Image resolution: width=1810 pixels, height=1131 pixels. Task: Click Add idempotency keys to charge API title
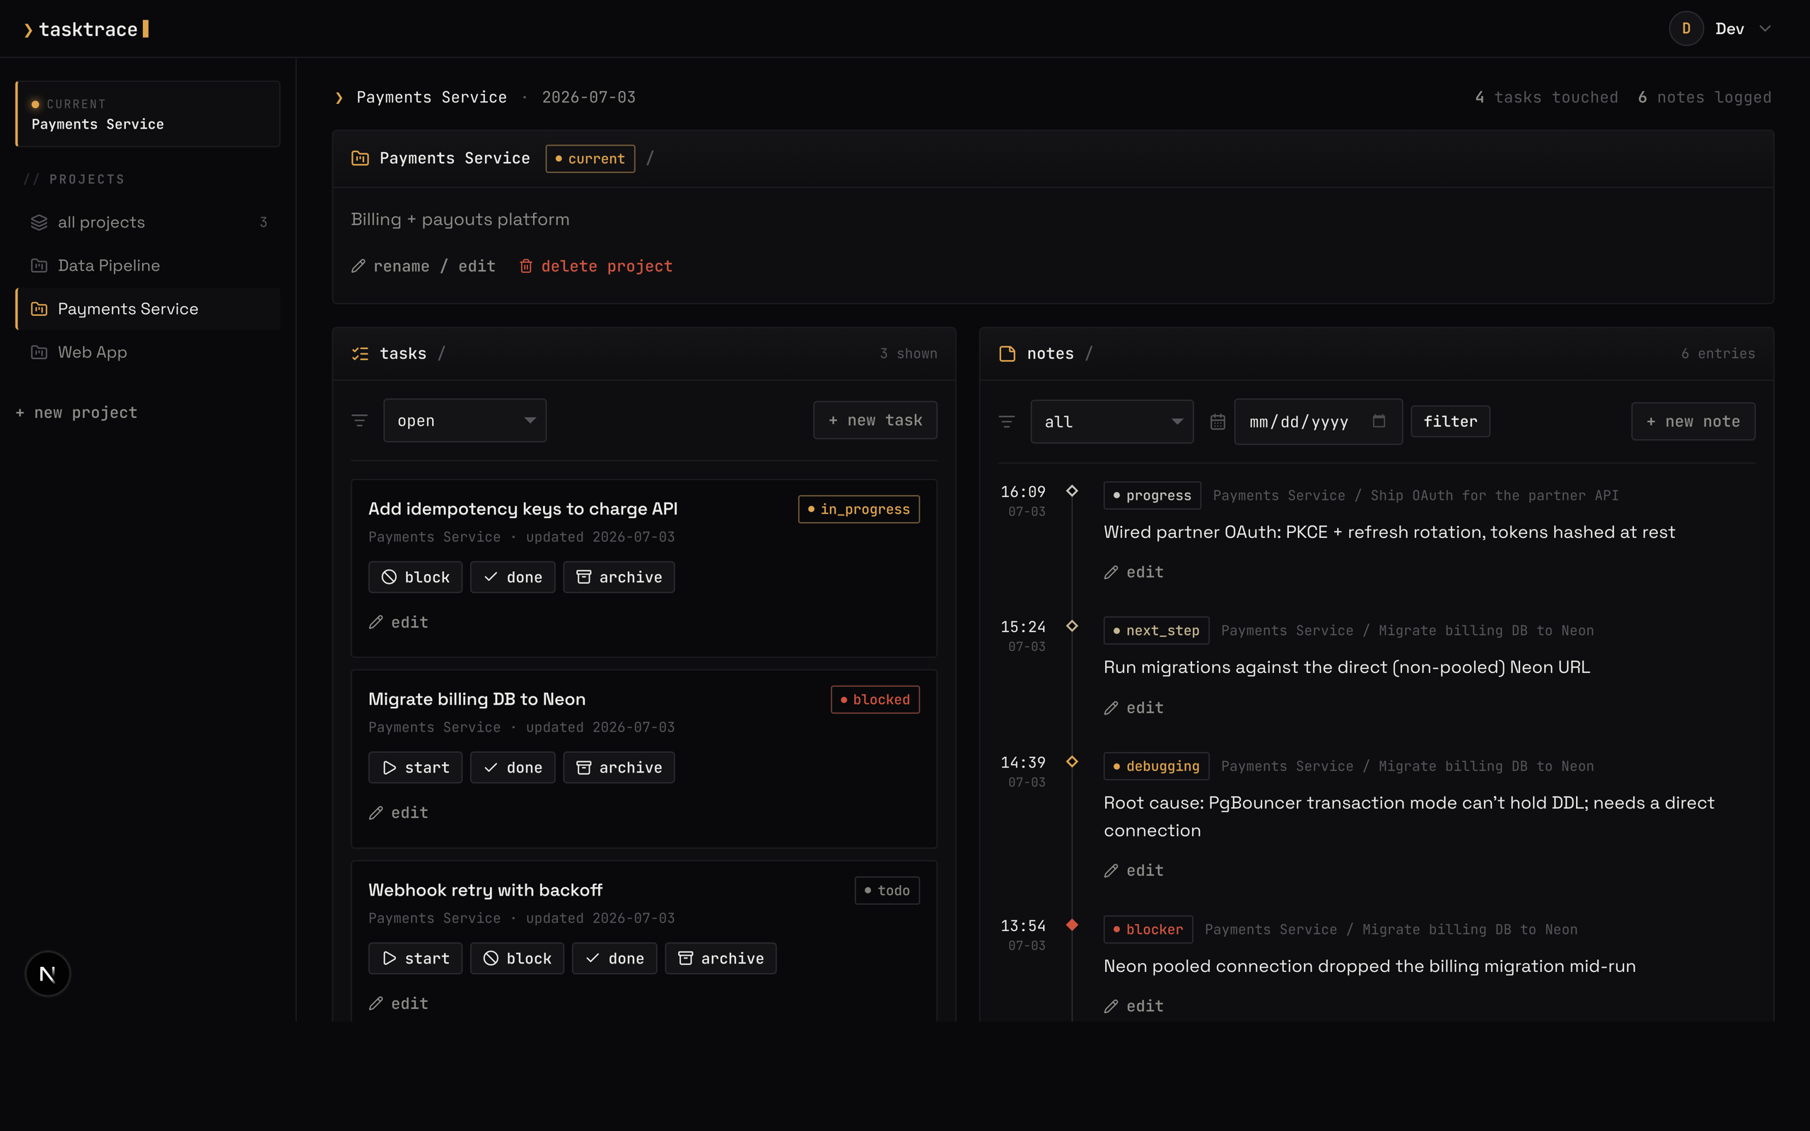coord(522,509)
